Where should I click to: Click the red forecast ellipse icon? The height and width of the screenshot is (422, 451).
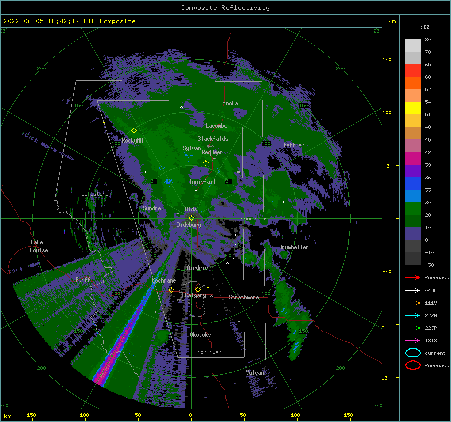click(x=413, y=365)
